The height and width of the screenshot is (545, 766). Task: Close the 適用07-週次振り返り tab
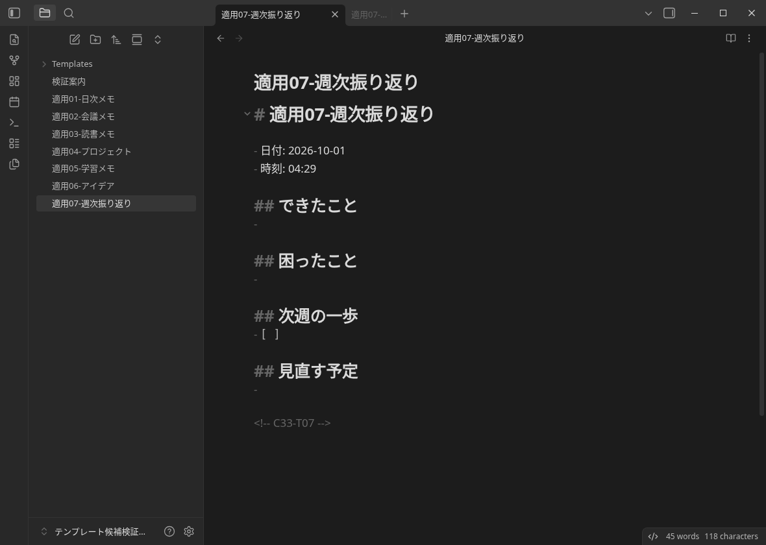click(x=334, y=15)
